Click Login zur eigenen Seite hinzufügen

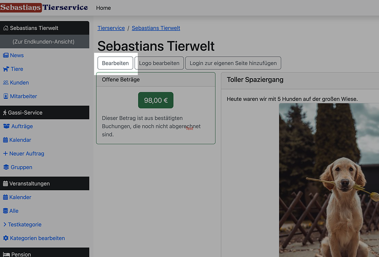tap(233, 63)
